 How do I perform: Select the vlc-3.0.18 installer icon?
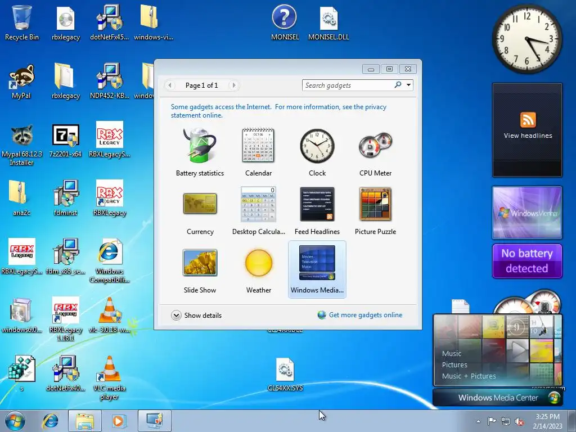[109, 315]
